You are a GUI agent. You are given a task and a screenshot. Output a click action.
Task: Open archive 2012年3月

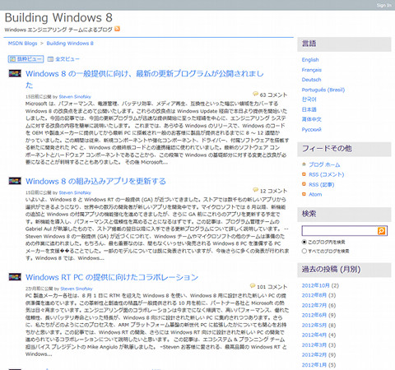point(314,345)
